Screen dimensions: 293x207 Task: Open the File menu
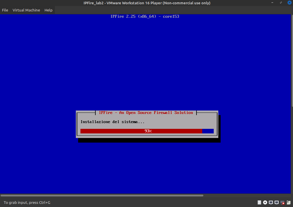(x=5, y=10)
